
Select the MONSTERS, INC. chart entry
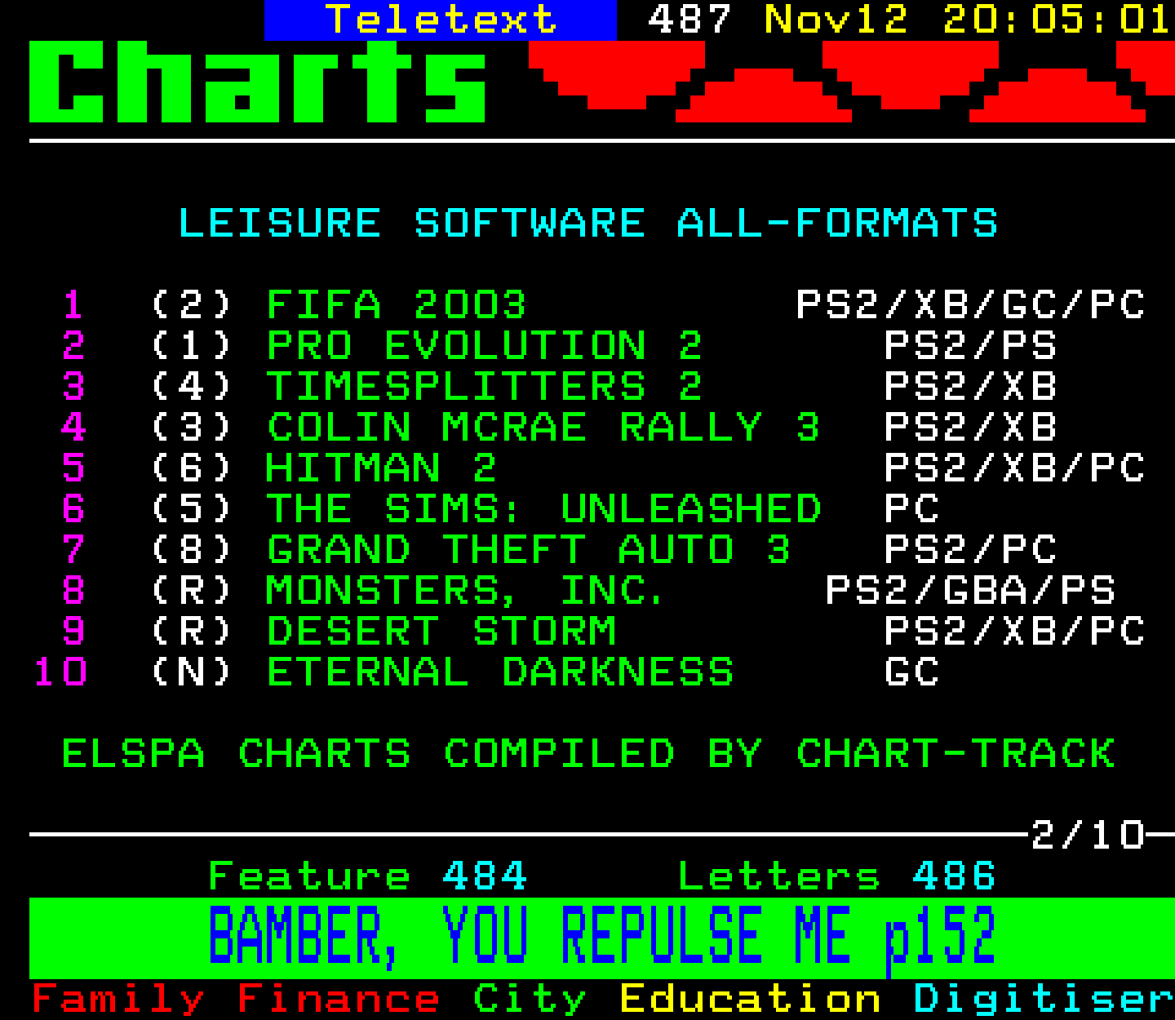(465, 591)
